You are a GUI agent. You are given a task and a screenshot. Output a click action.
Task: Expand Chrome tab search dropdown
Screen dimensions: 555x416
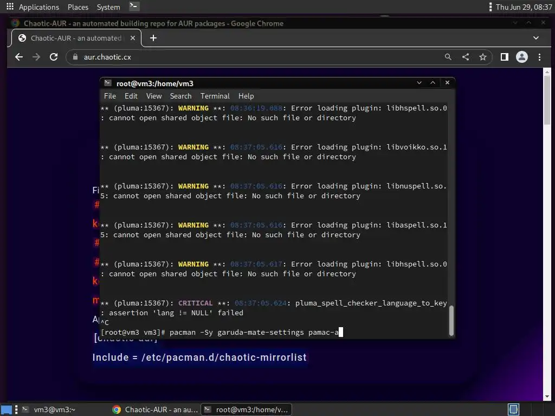pos(536,38)
